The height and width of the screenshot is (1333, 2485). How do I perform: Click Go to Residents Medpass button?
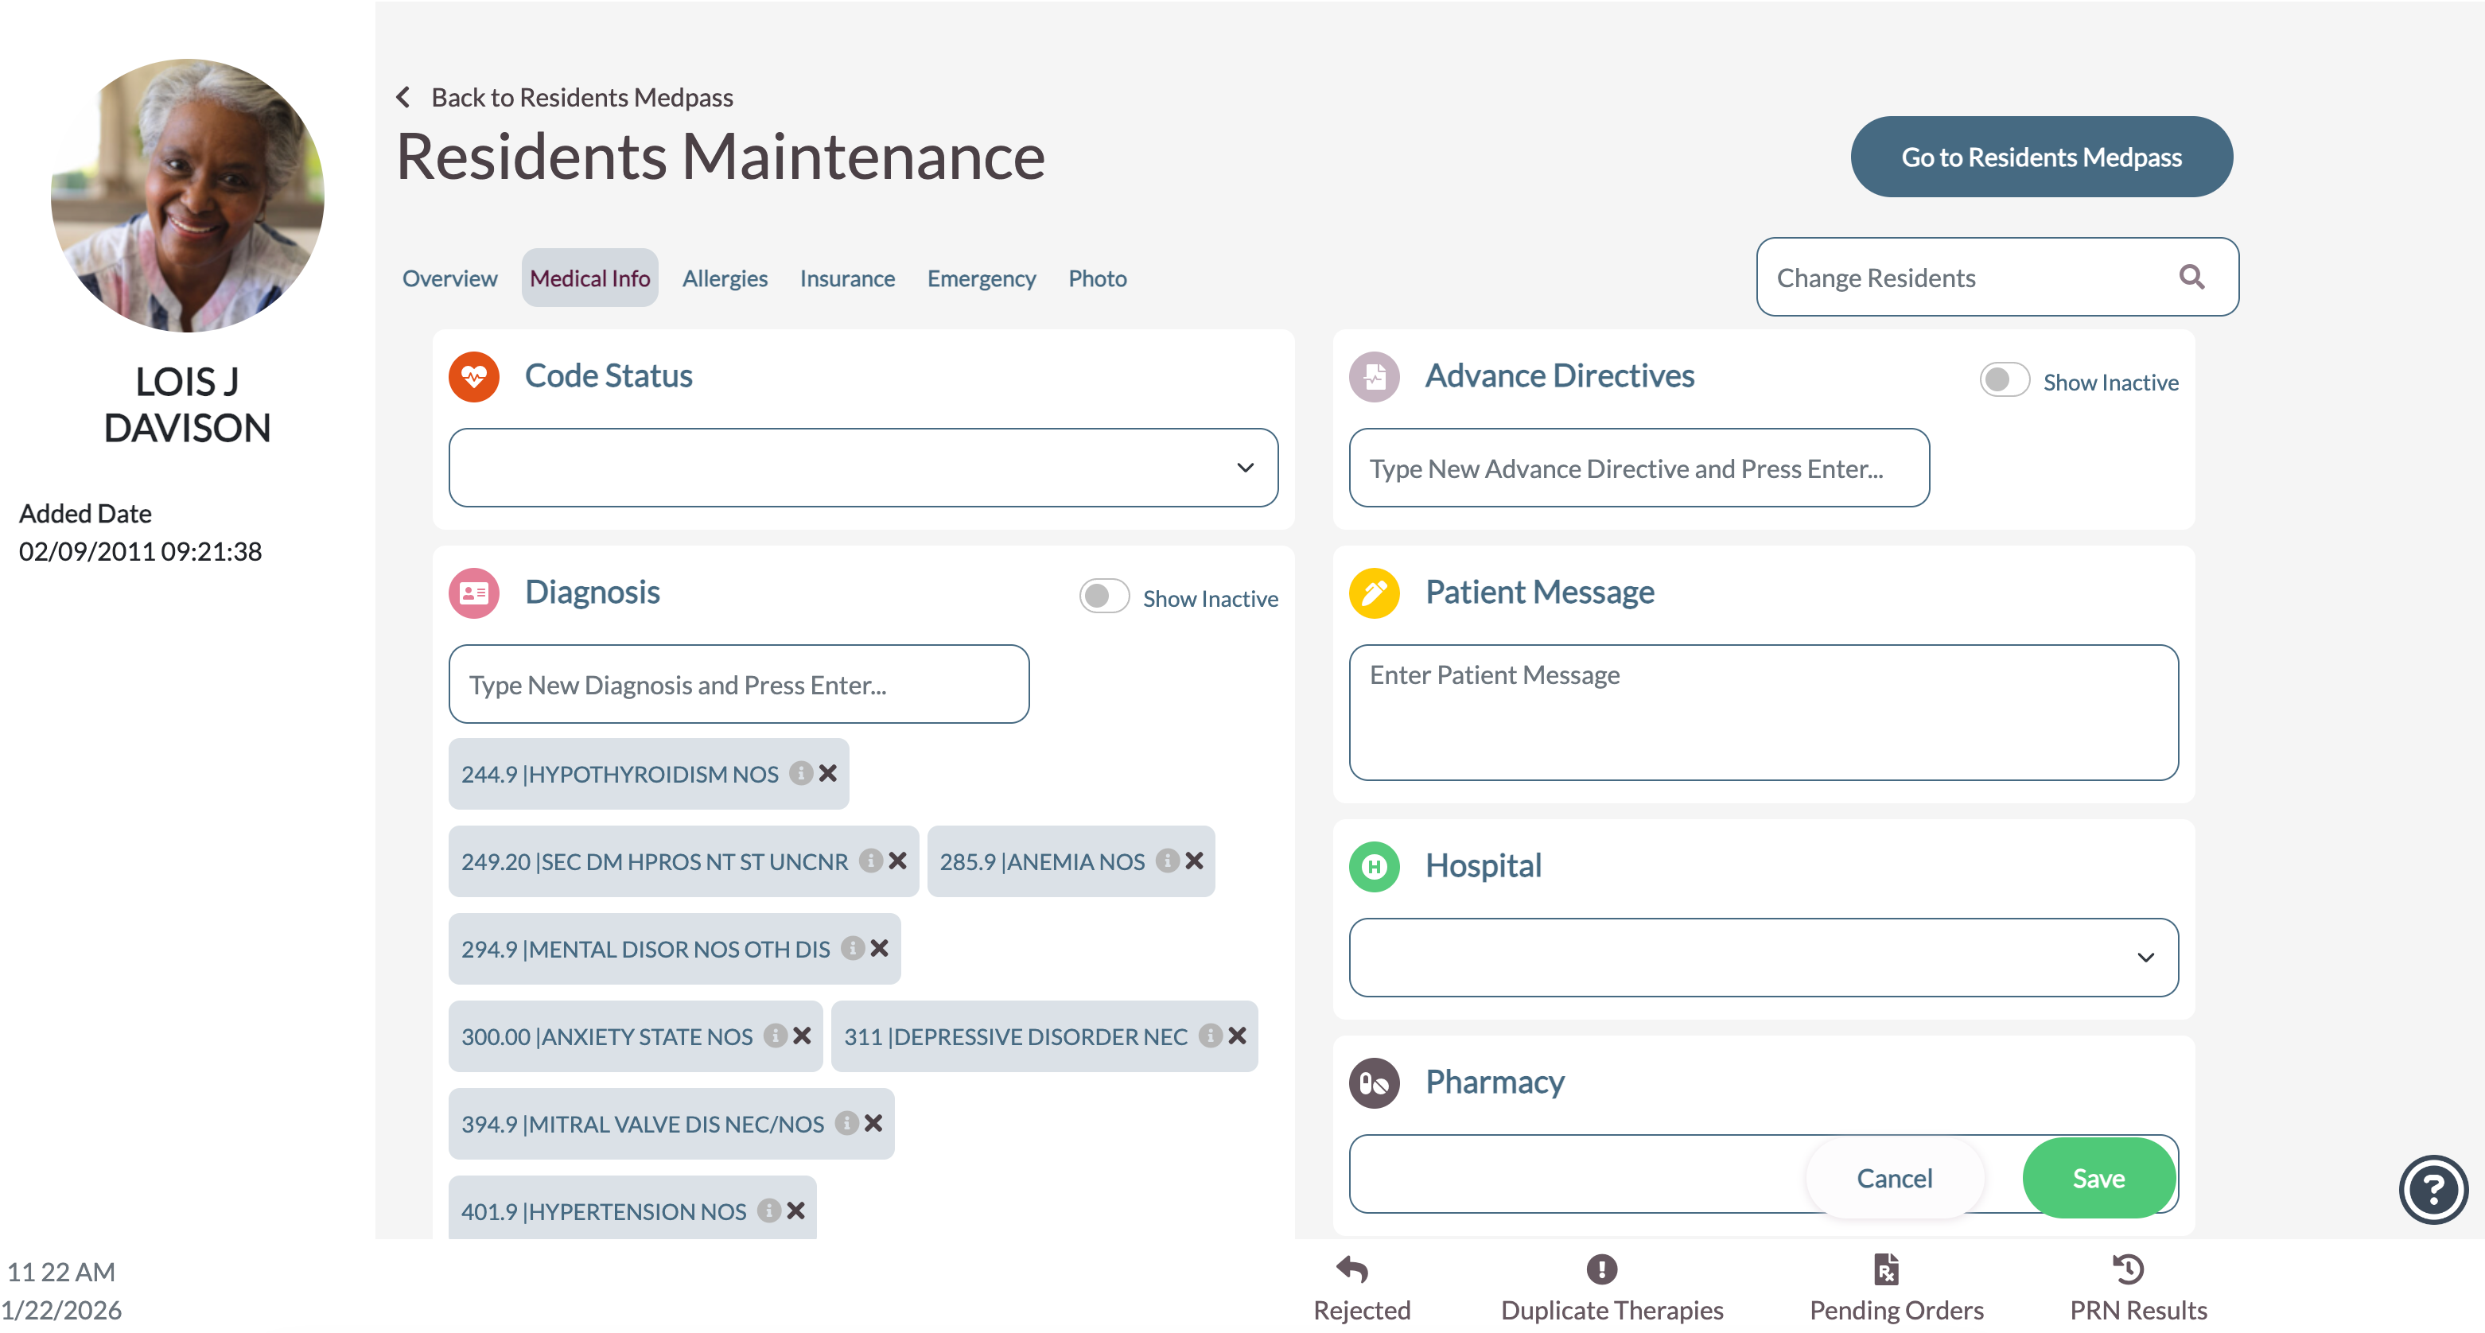coord(2040,157)
